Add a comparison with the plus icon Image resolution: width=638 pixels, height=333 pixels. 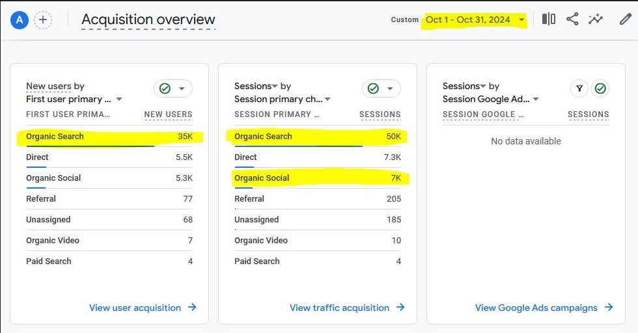point(43,20)
